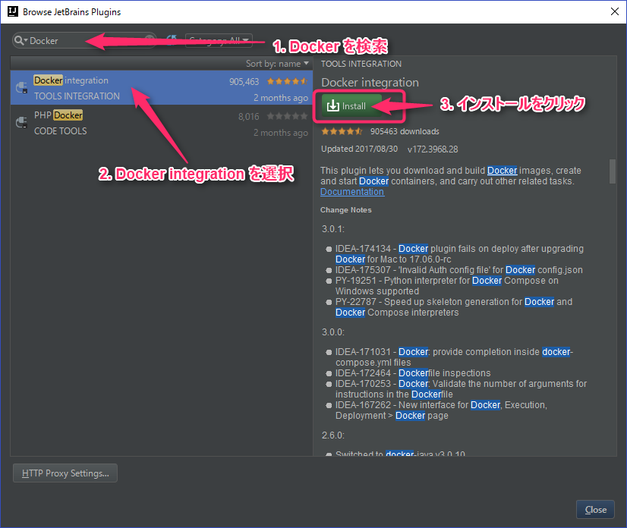Click the star rating in PHP Docker row
Image resolution: width=627 pixels, height=528 pixels.
(287, 116)
